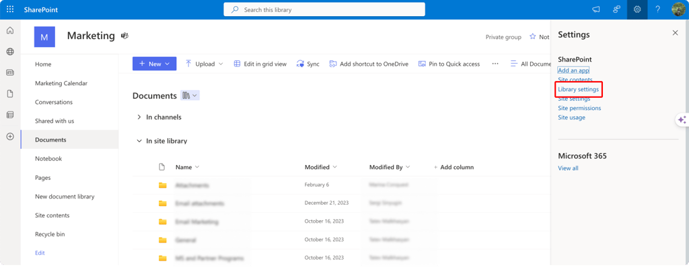
Task: Open My files page icon in app bar
Action: [9, 94]
